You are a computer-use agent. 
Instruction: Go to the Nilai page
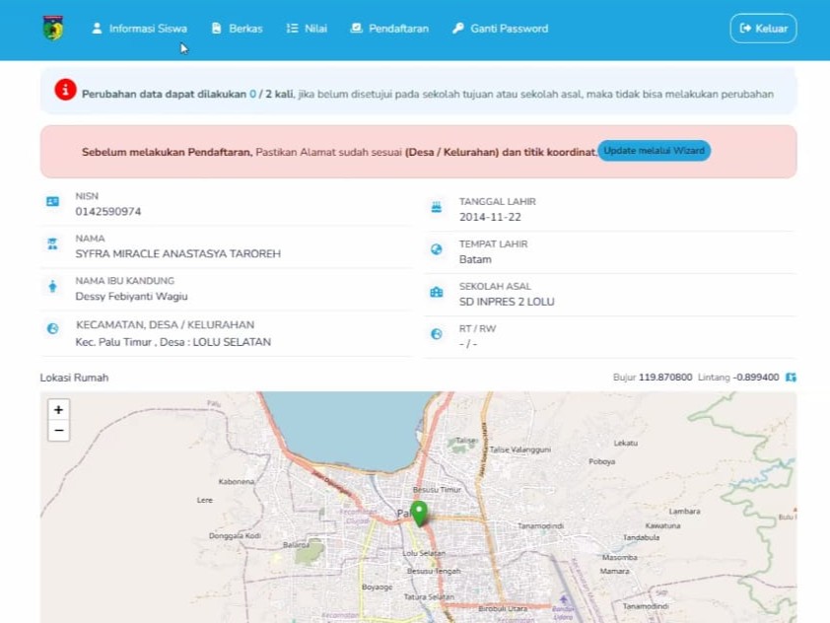(x=307, y=29)
